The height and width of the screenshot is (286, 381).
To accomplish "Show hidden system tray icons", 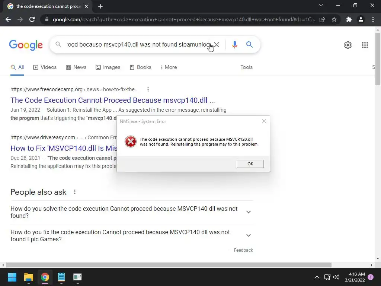I will pos(317,277).
